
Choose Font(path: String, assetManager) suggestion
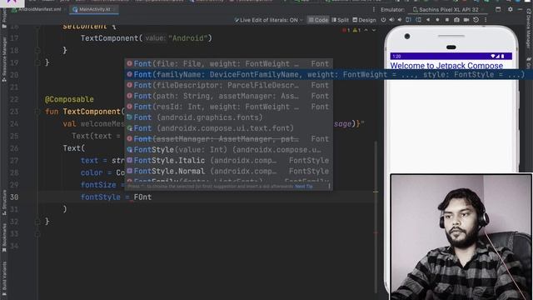pos(228,96)
